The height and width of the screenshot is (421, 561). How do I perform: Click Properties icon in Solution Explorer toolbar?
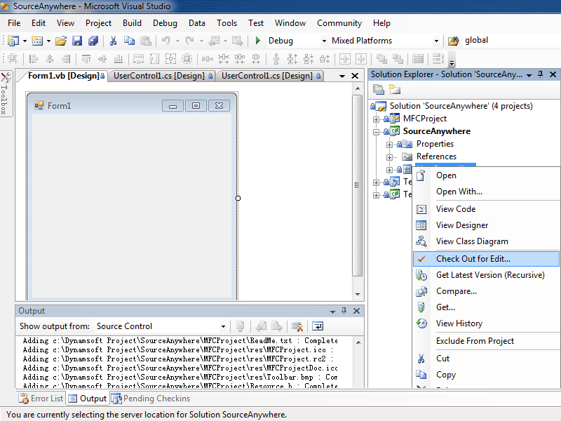click(x=379, y=89)
